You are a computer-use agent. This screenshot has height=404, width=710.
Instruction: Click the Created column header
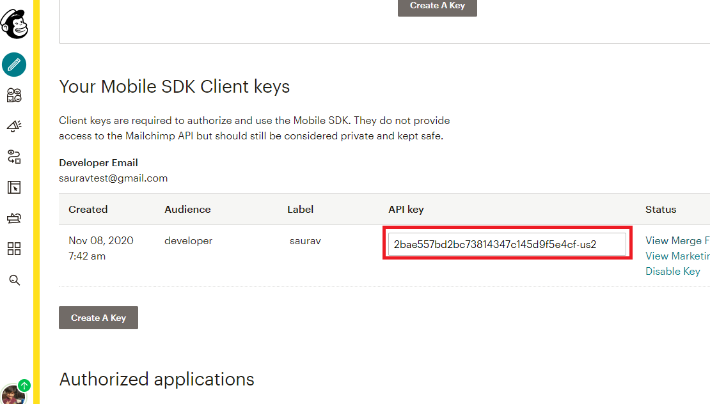click(88, 210)
